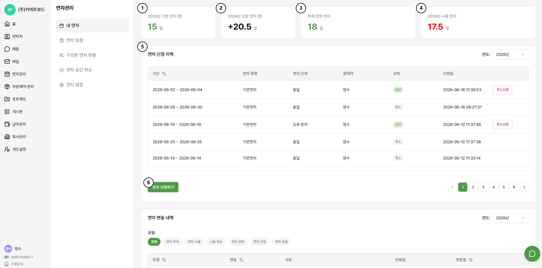Image resolution: width=542 pixels, height=268 pixels.
Task: Filter change history by 연차 반려
Action: 238,242
